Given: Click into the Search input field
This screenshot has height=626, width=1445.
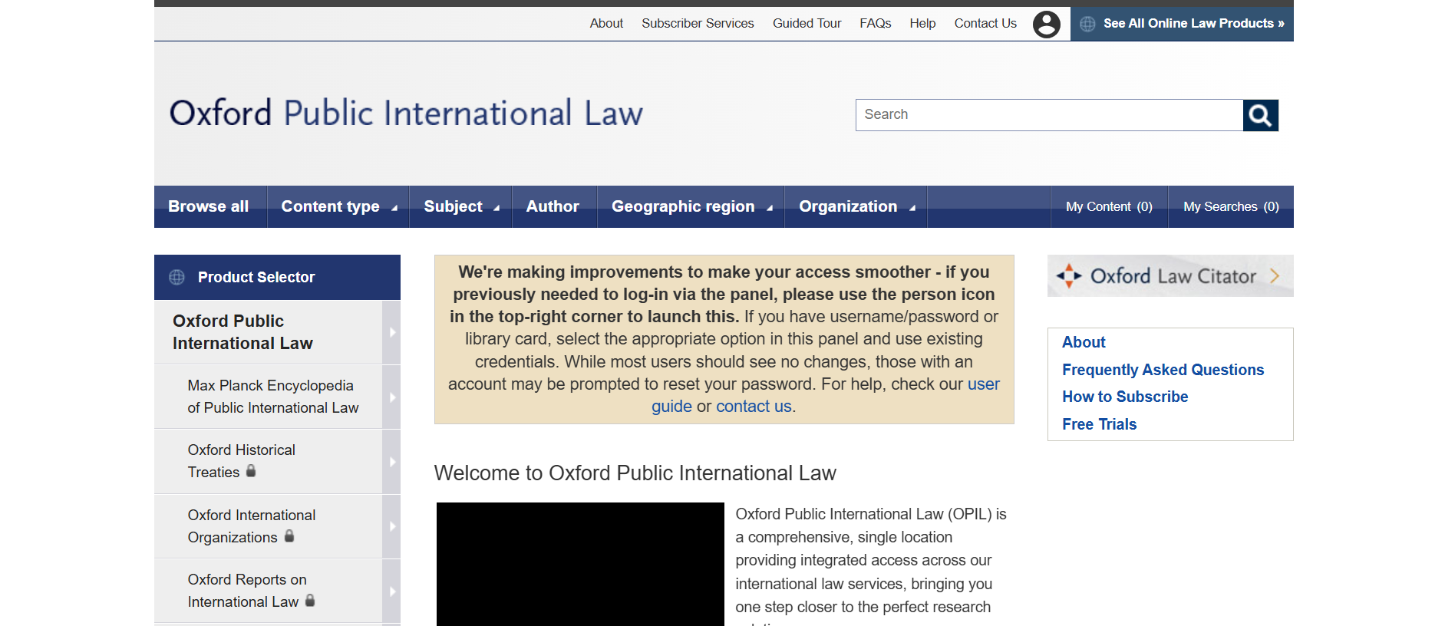Looking at the screenshot, I should [x=1048, y=115].
